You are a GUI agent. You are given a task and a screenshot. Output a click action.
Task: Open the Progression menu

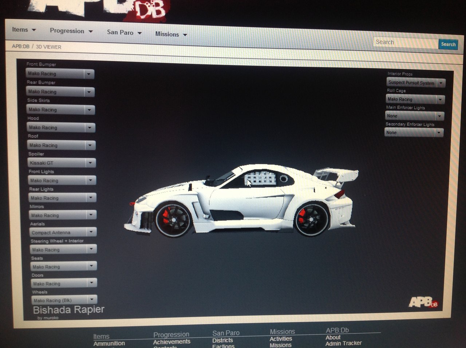click(x=71, y=31)
